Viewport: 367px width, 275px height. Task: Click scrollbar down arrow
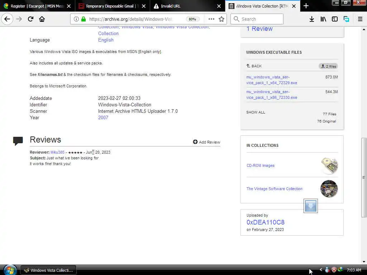click(364, 262)
